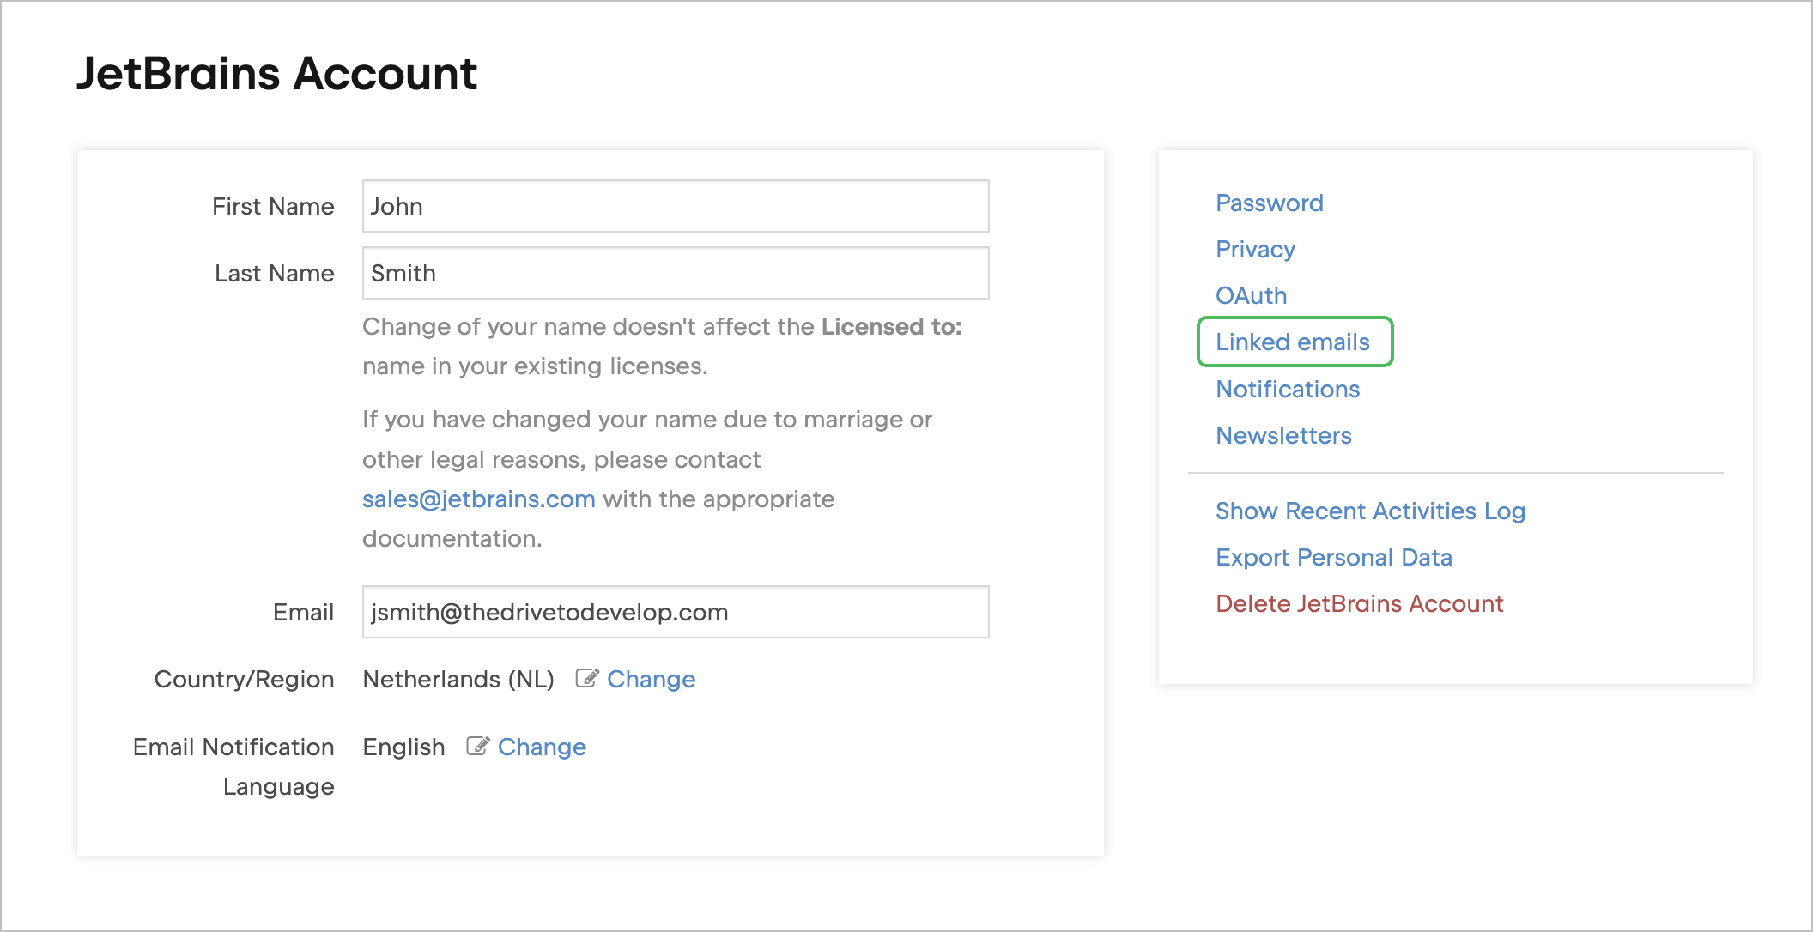Click Change link for Country/Region
The width and height of the screenshot is (1813, 932).
click(651, 680)
